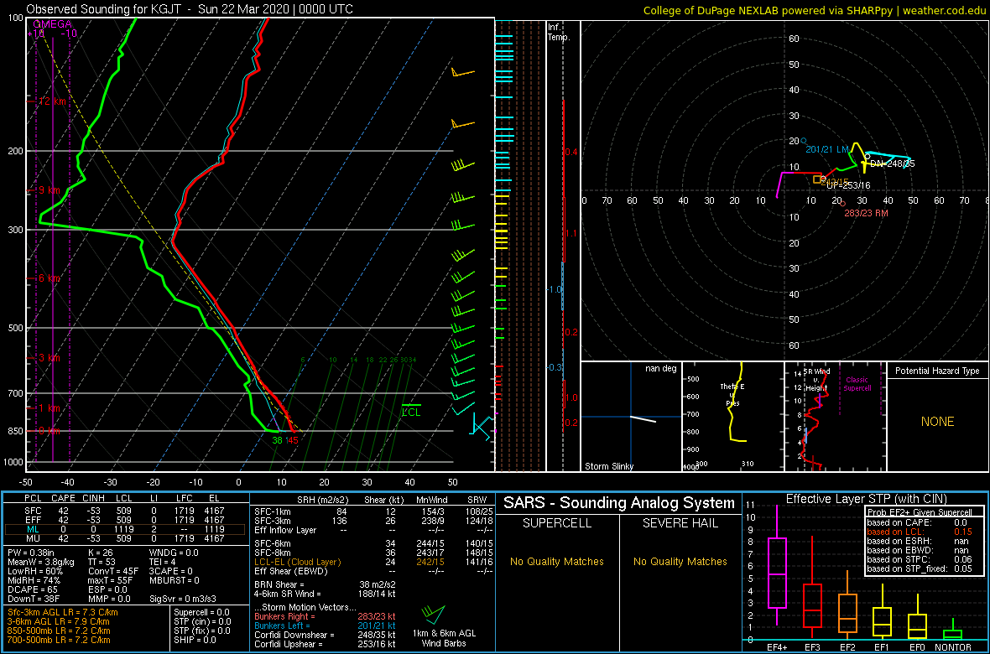Click the Storm Slinky label
990x654 pixels.
click(608, 466)
